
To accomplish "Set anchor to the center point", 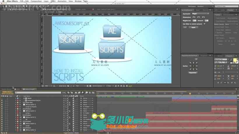I will pyautogui.click(x=194, y=66).
